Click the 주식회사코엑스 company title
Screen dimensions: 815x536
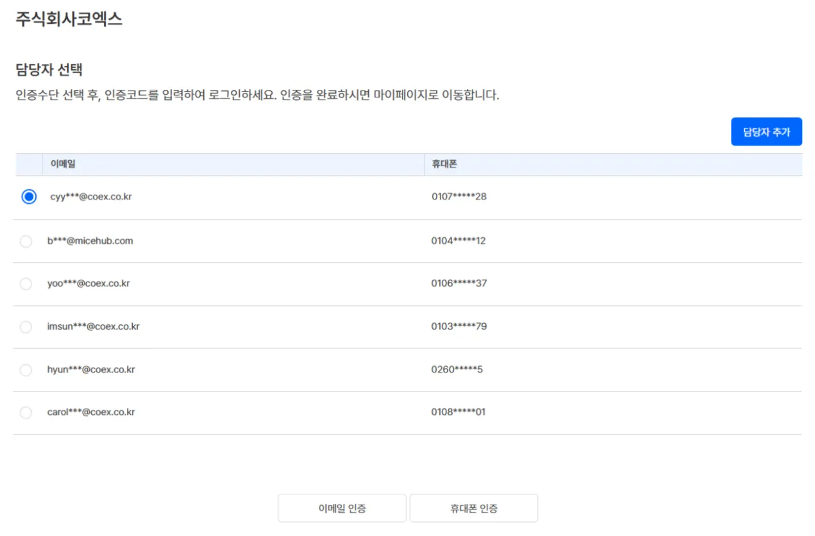pos(69,19)
